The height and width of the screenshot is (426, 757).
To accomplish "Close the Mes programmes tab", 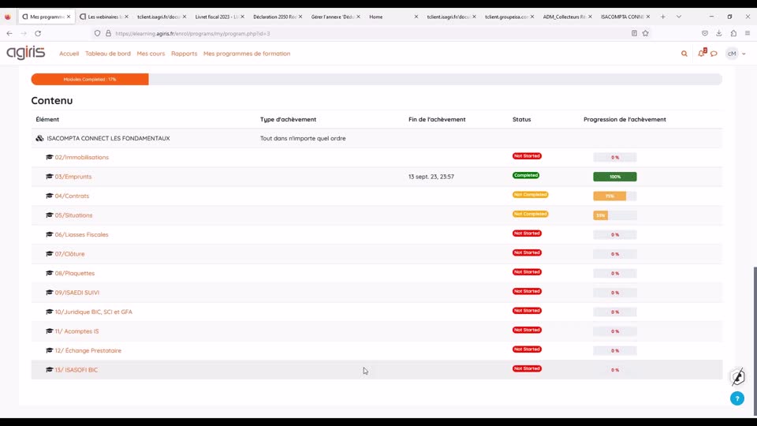I will click(x=69, y=17).
